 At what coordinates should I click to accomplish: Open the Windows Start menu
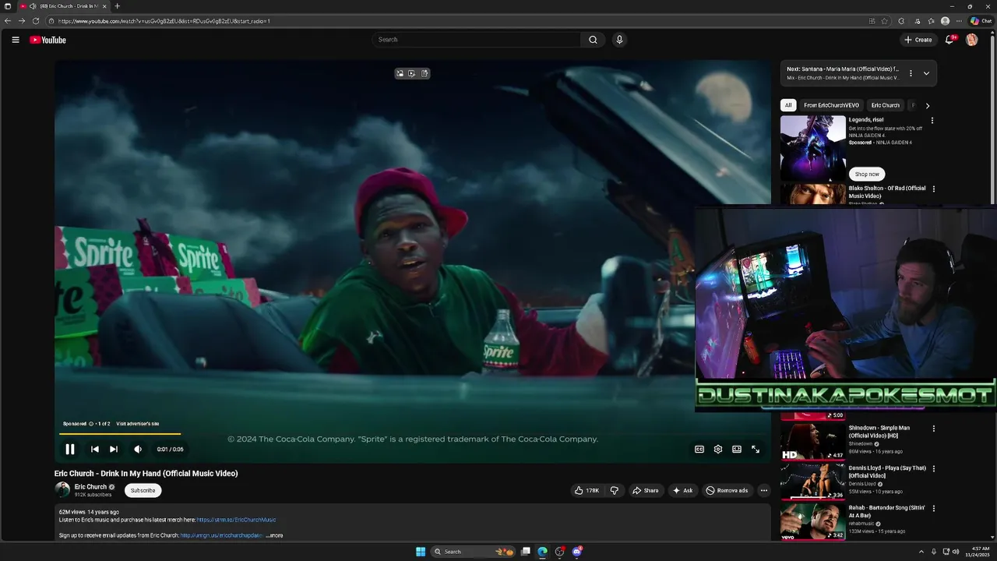coord(421,552)
